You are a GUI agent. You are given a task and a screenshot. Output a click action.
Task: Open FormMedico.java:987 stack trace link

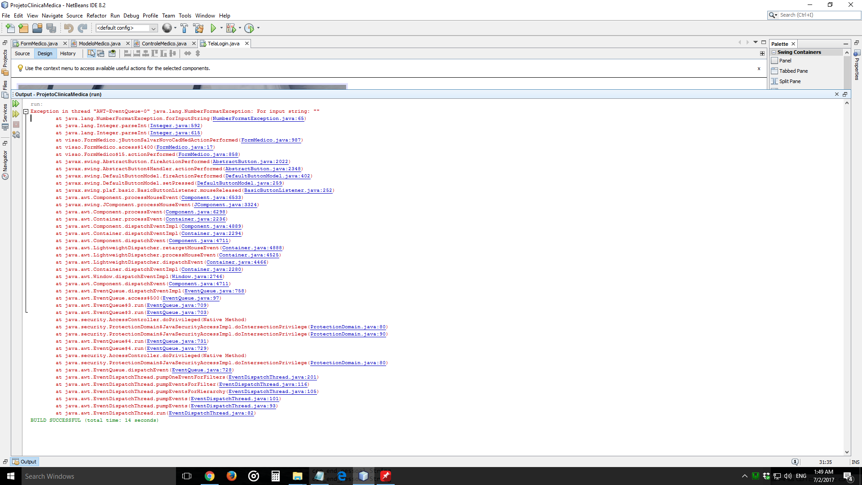point(271,140)
